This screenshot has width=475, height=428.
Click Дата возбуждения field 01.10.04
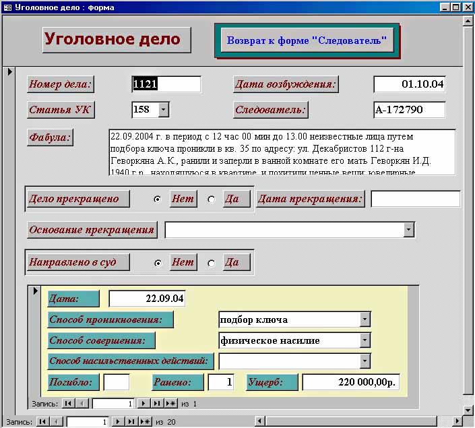410,84
